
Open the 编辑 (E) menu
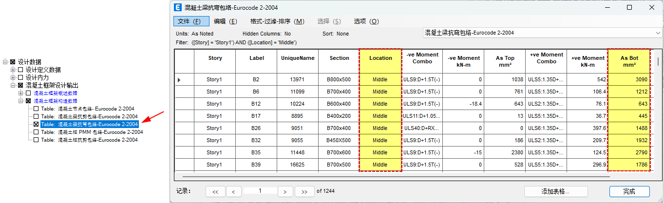pos(226,21)
